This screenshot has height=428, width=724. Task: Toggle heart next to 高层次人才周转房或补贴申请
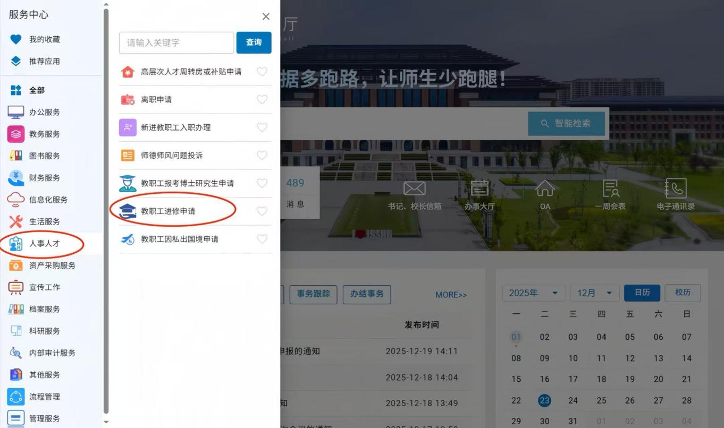tap(262, 72)
